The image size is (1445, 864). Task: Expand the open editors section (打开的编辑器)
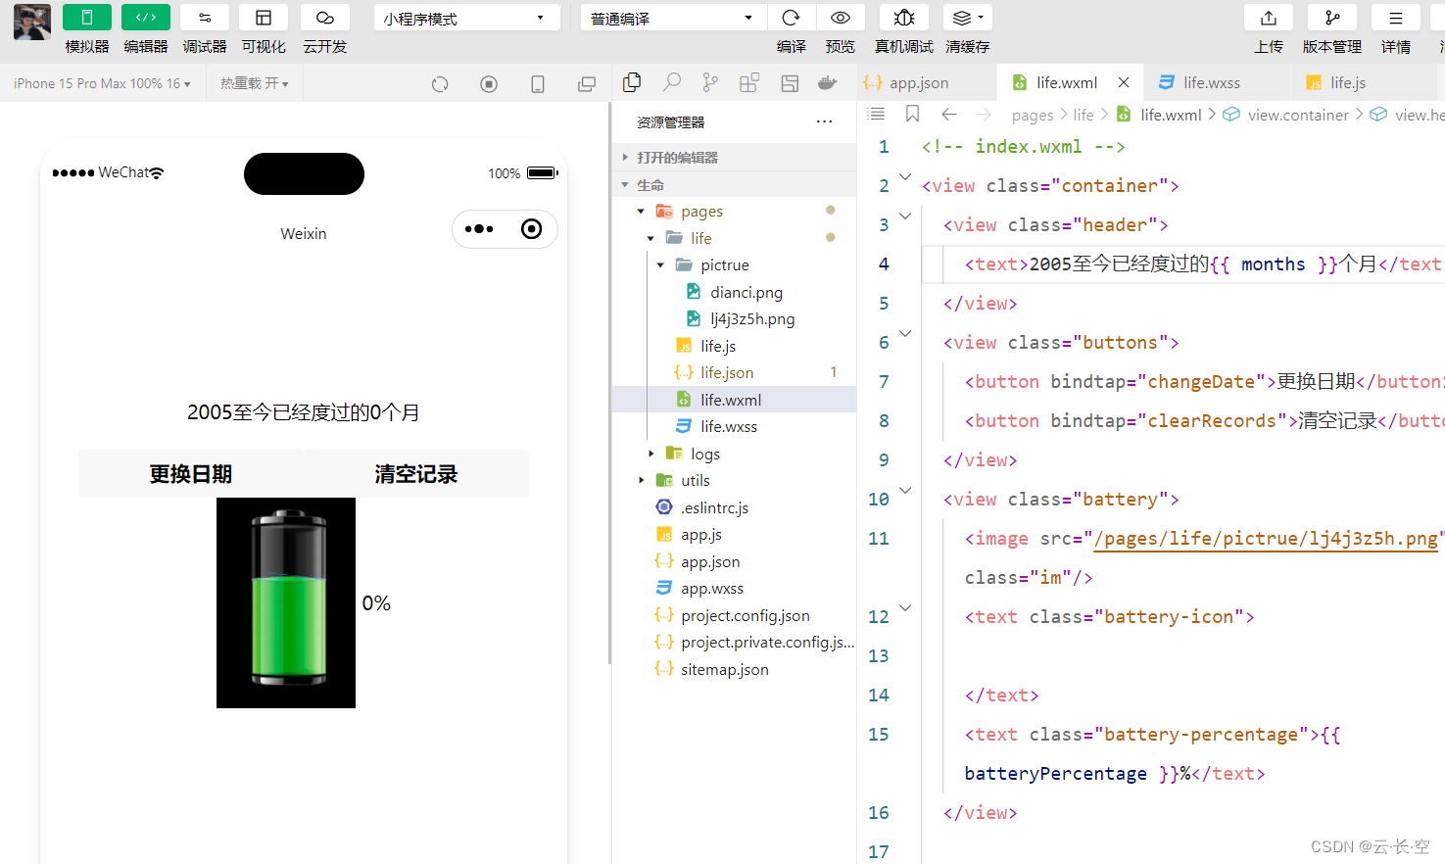click(x=735, y=157)
